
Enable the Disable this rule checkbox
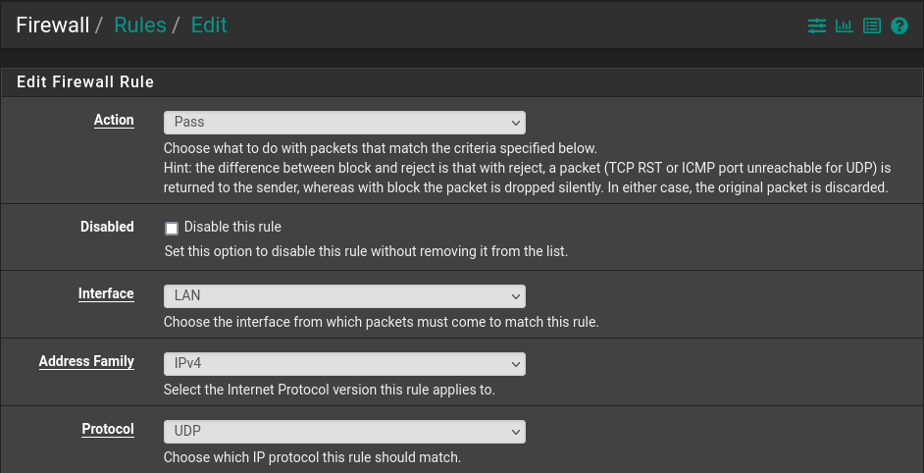[x=172, y=229]
